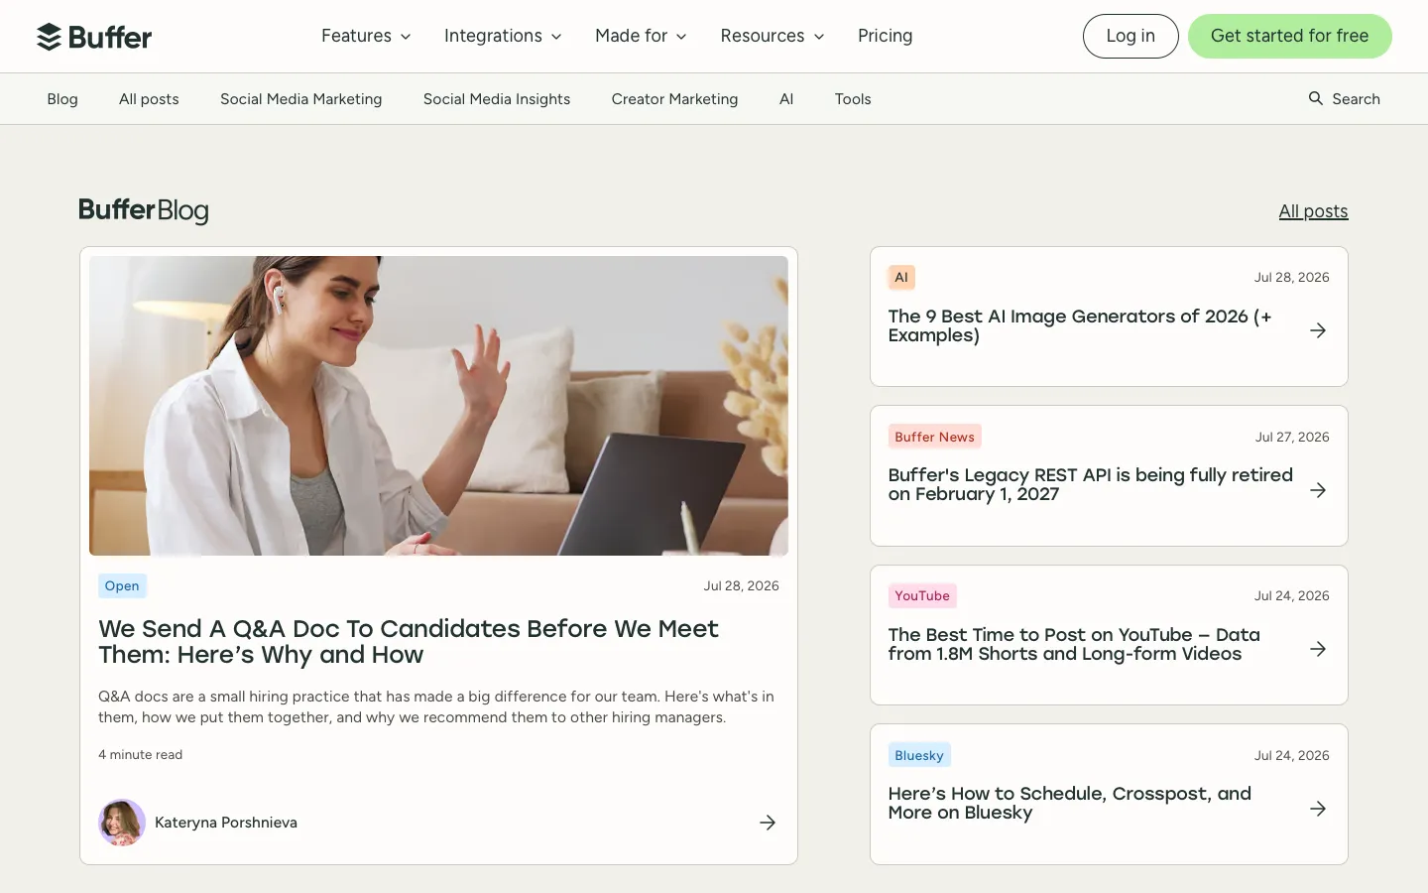Click the Kateryna Porshnieva author name

point(226,823)
